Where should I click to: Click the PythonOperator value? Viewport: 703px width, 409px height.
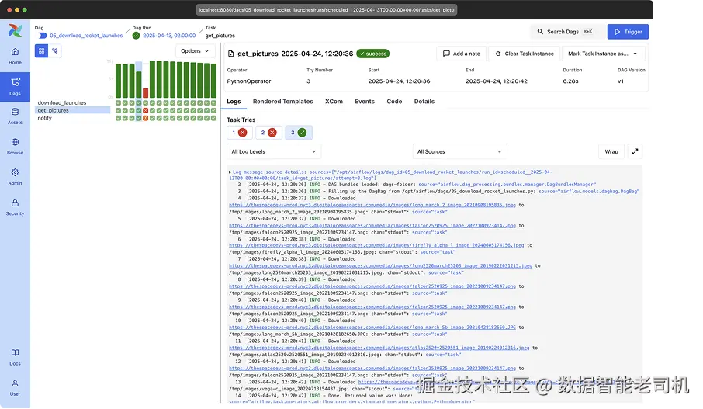(249, 81)
